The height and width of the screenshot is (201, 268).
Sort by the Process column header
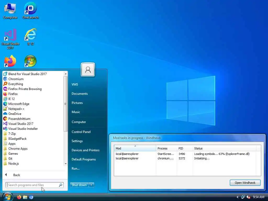[x=166, y=148]
